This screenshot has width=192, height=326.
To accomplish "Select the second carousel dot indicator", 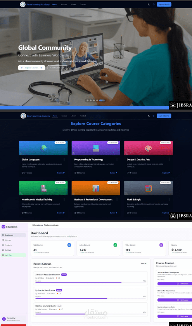I will coord(91,100).
